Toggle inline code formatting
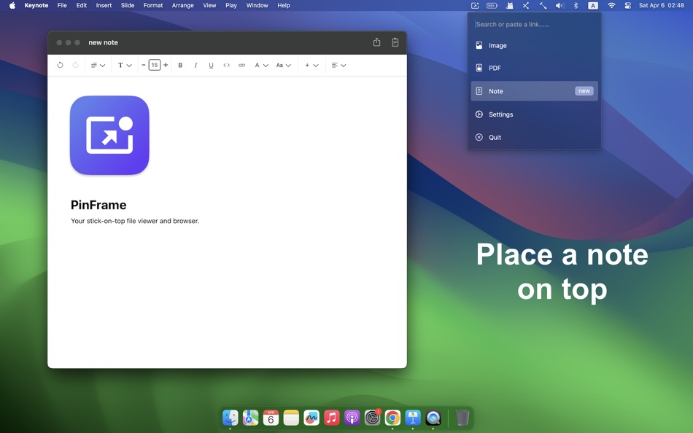The height and width of the screenshot is (433, 693). click(x=226, y=65)
